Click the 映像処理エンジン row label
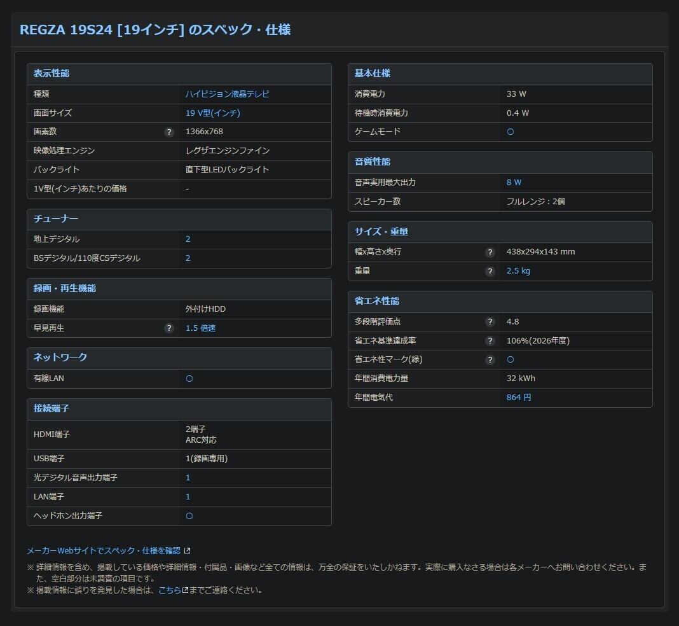 [64, 151]
